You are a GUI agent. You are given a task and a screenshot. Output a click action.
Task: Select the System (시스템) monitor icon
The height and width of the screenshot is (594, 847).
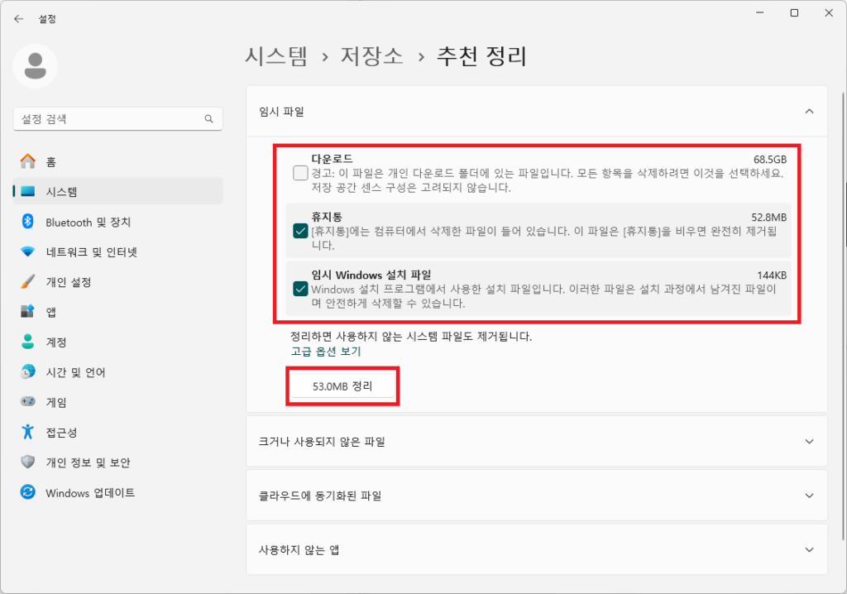point(27,191)
